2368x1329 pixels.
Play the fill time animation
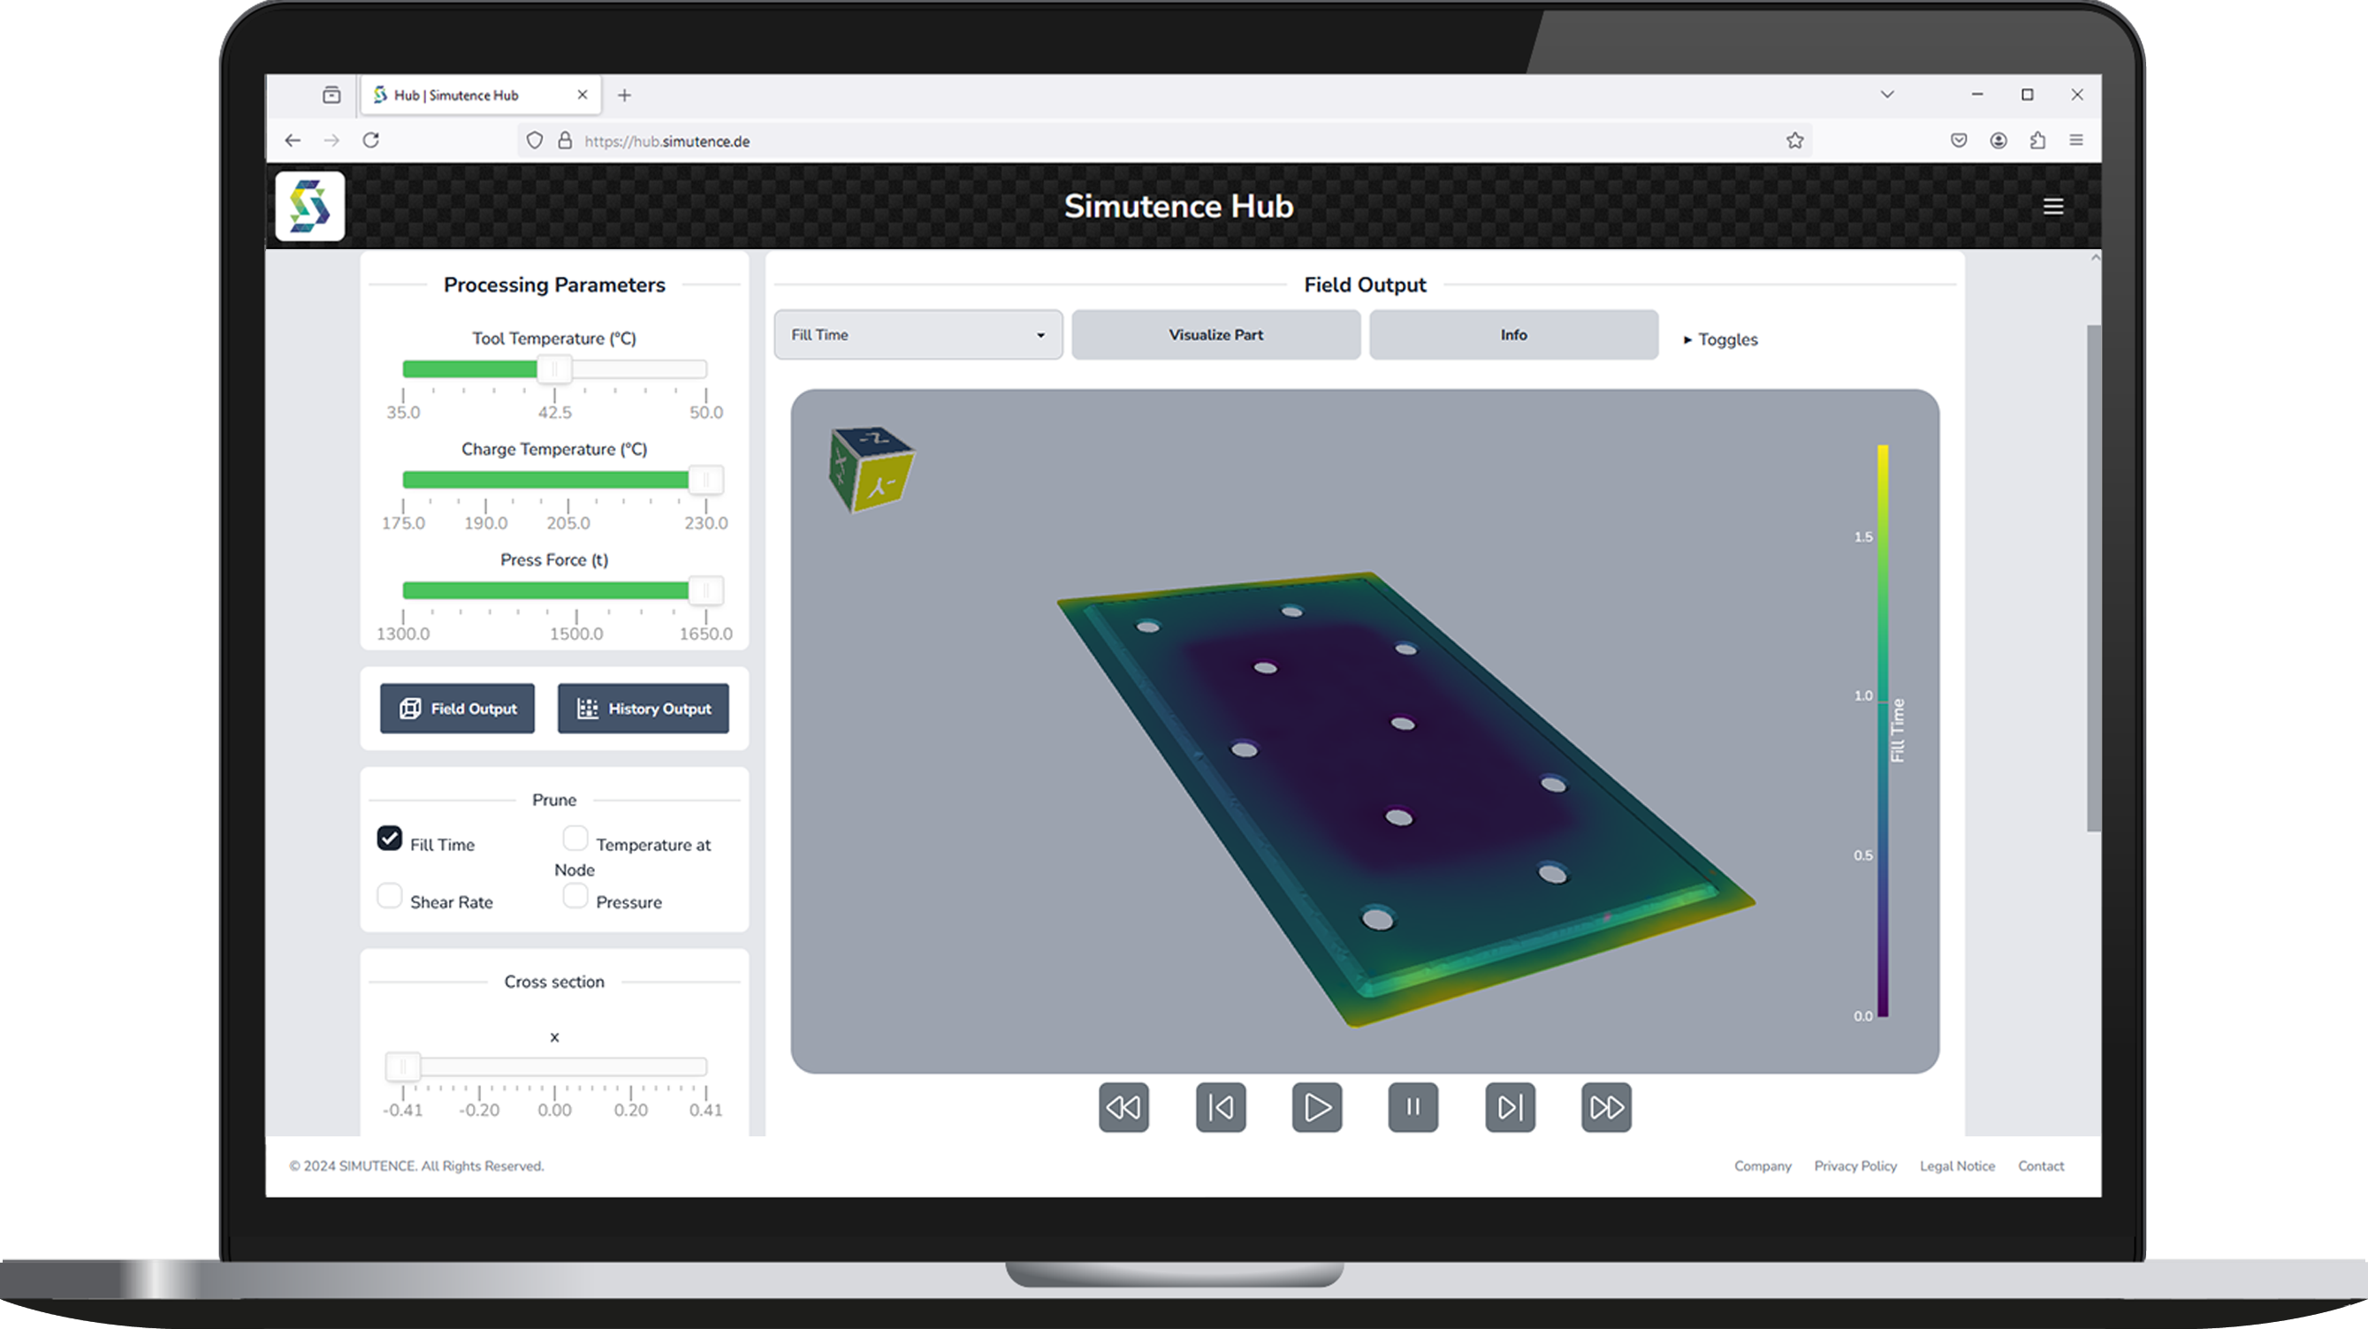tap(1316, 1107)
